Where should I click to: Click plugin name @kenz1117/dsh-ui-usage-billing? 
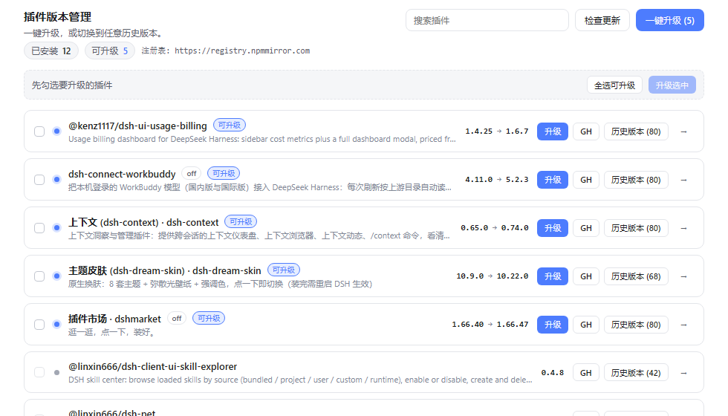137,126
